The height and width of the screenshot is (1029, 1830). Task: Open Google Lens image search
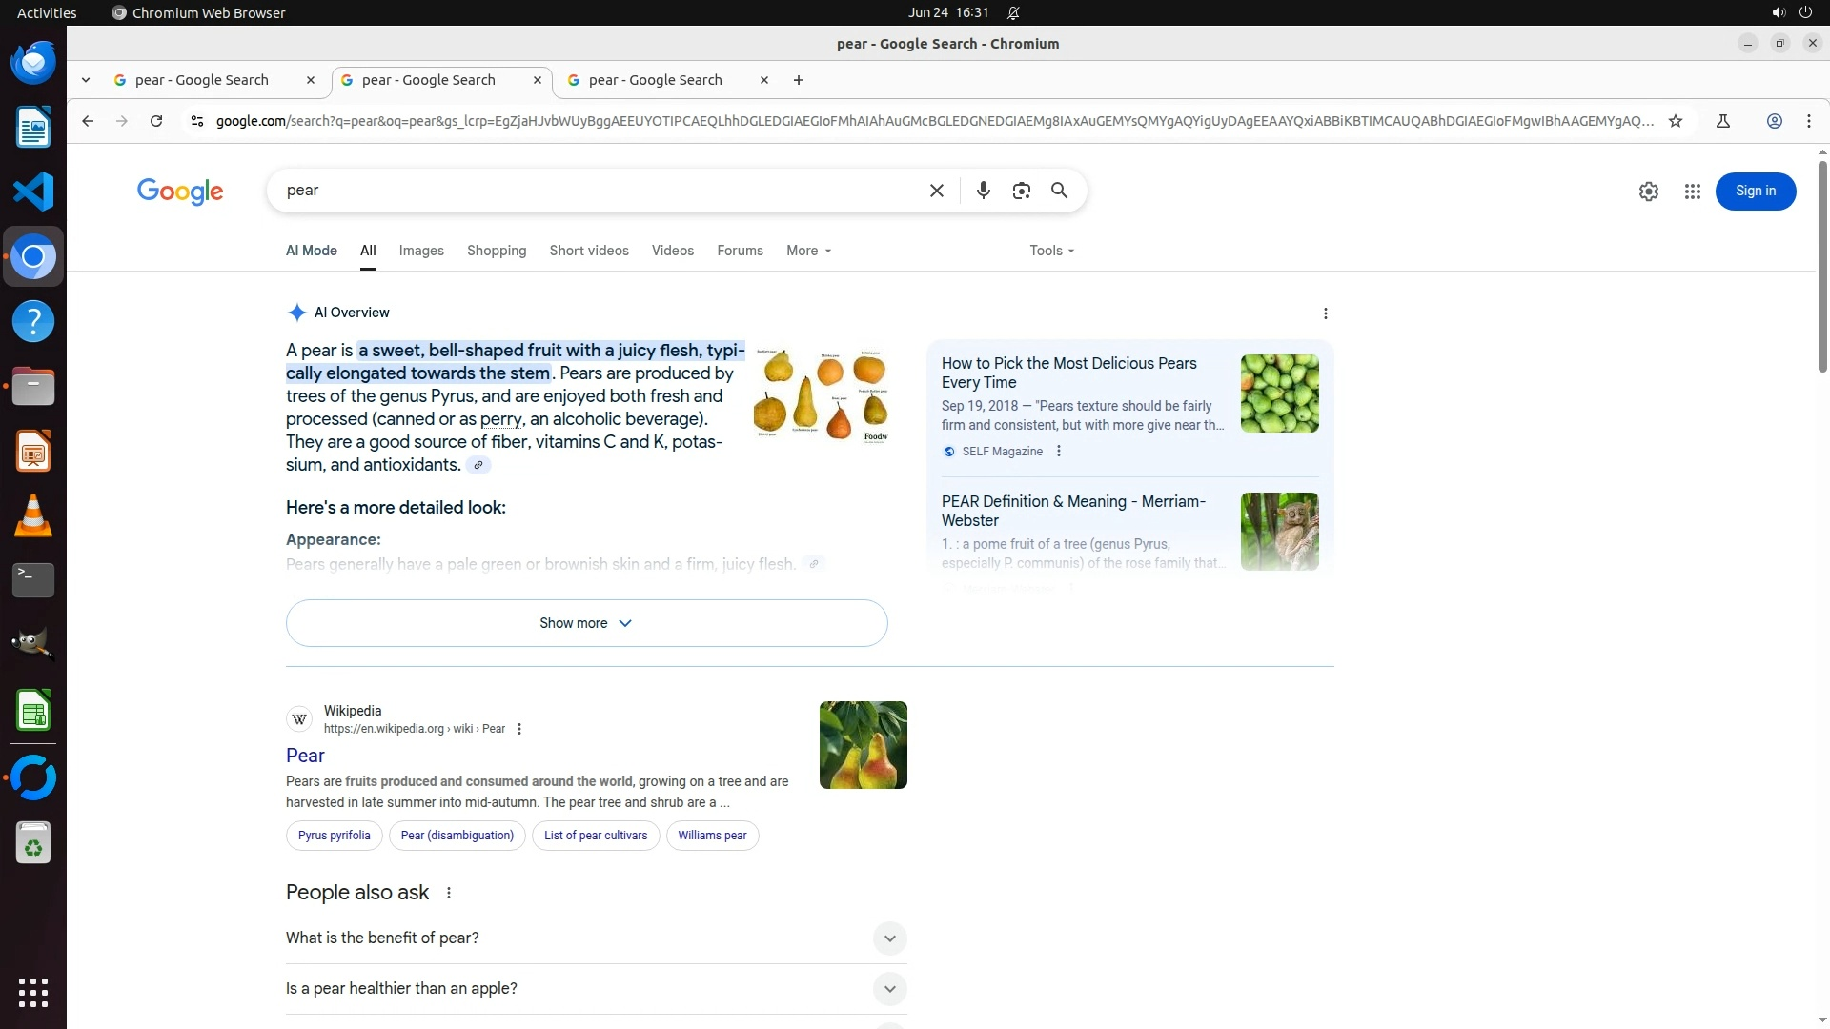tap(1021, 191)
